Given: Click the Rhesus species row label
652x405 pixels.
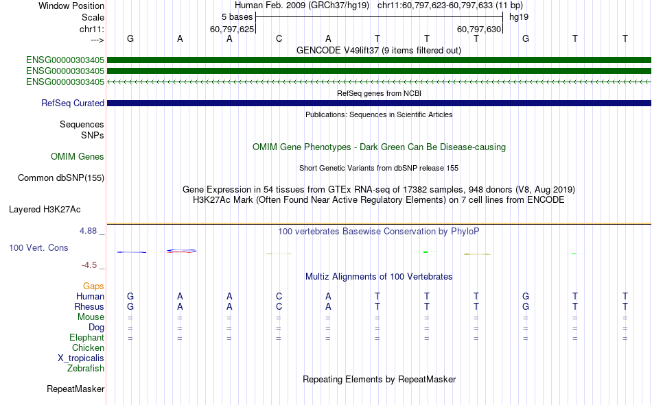Looking at the screenshot, I should [x=89, y=306].
